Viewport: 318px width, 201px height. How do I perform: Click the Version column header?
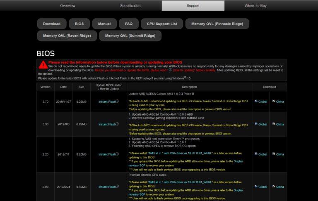[x=45, y=87]
